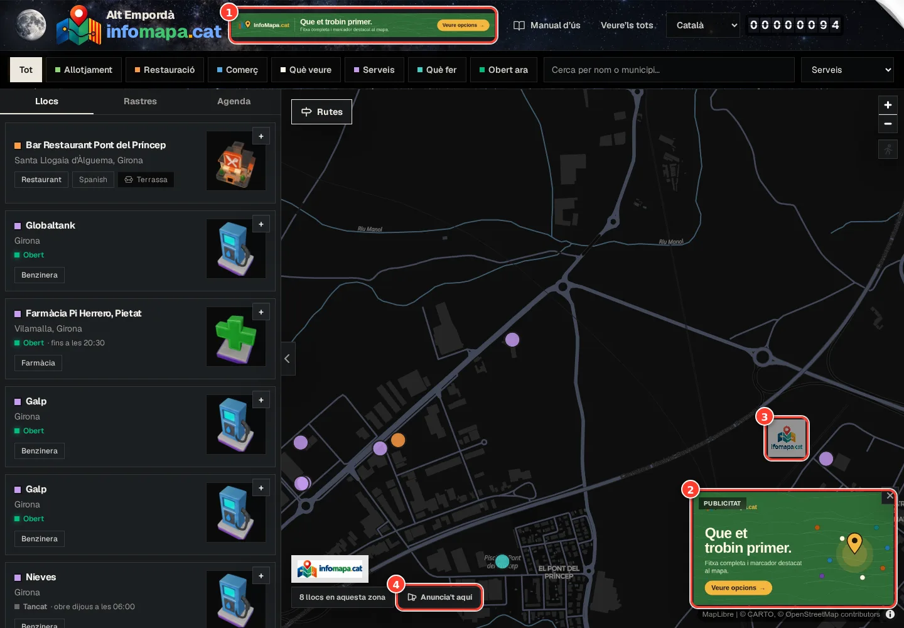Click the teal marker near Pont del Príncep
Viewport: 904px width, 628px height.
coord(502,561)
